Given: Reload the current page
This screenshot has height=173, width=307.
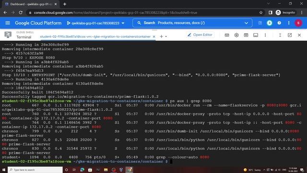Looking at the screenshot, I should [21, 12].
